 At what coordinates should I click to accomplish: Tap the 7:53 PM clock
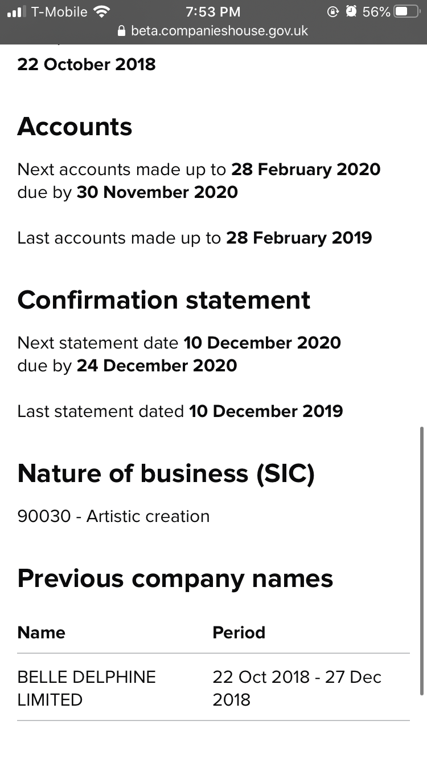click(213, 11)
